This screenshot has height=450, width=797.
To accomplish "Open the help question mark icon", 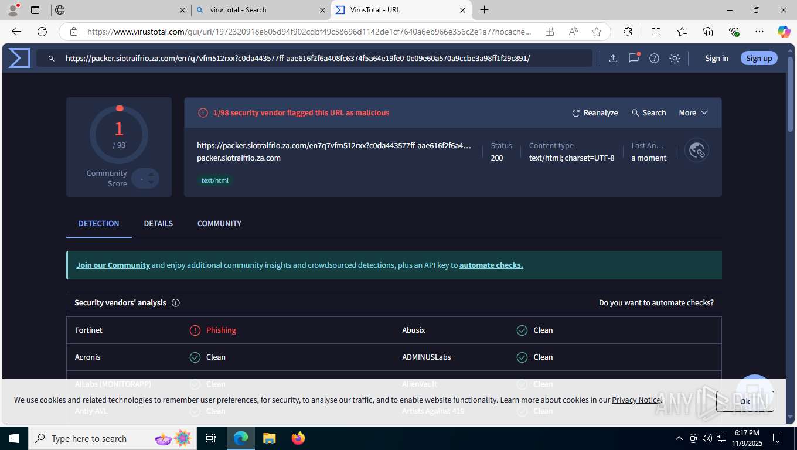I will [655, 58].
